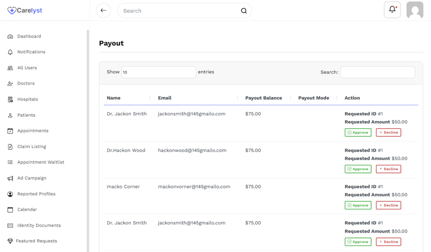Click the Carelyst heart logo
The image size is (431, 252).
[11, 10]
